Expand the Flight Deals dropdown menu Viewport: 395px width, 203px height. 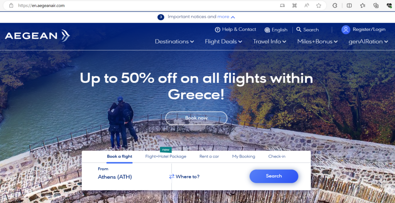(223, 42)
